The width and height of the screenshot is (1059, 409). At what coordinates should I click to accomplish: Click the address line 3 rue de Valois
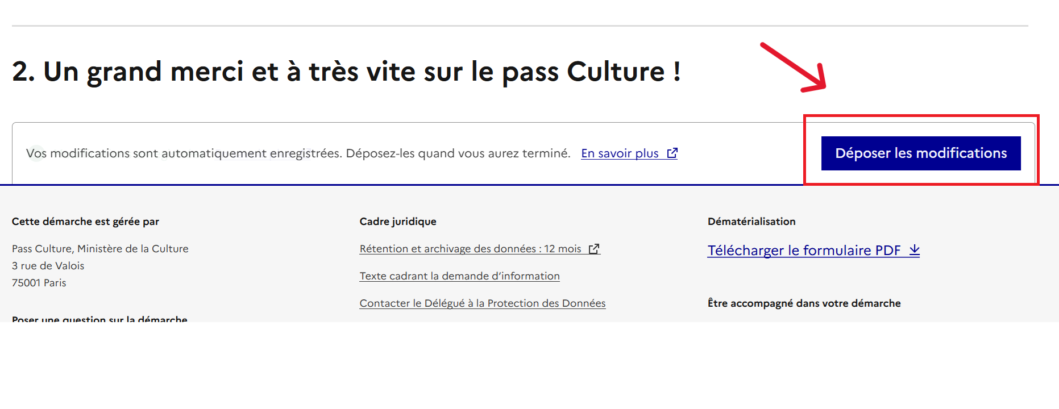(x=48, y=266)
